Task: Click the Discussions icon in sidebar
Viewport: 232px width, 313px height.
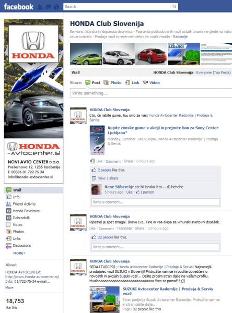Action: click(x=8, y=246)
